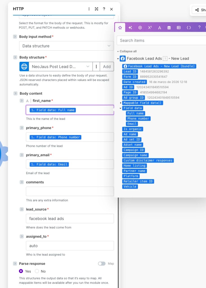206x288 pixels.
Task: Open the date functions calendar tab
Action: pos(169,28)
